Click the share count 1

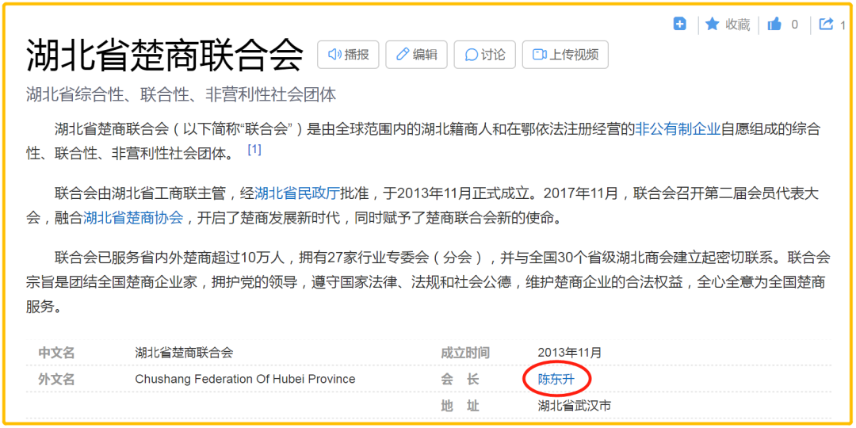(x=843, y=25)
